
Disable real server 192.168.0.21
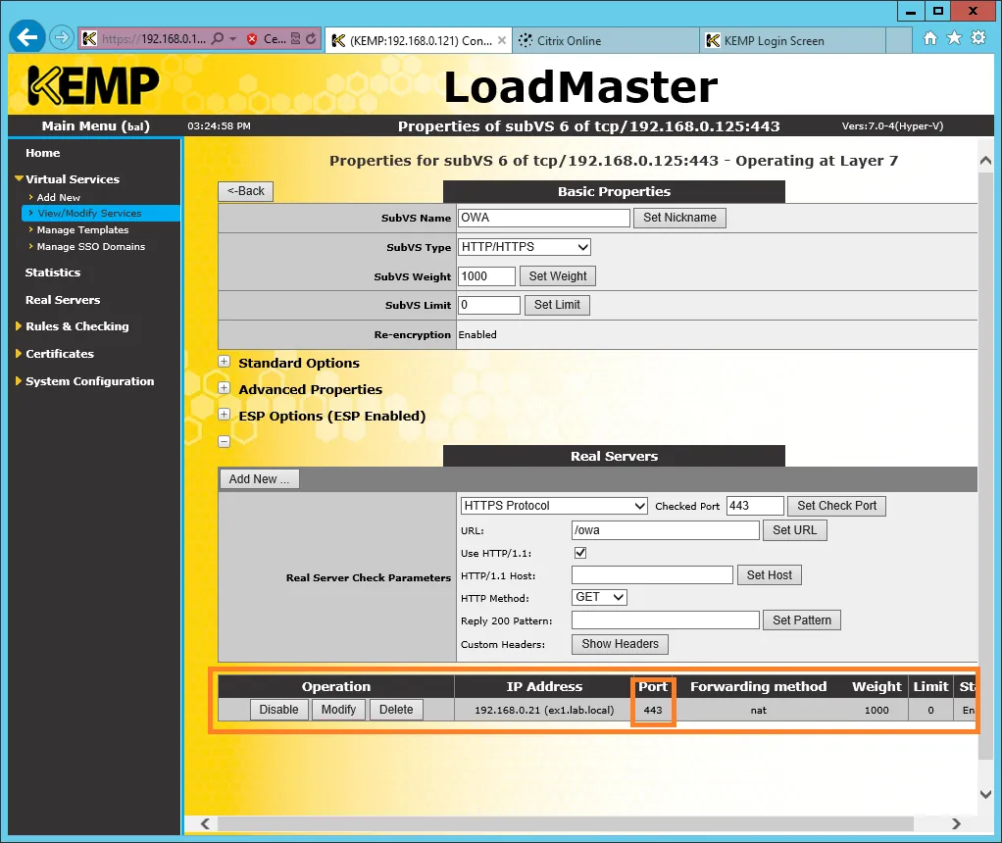278,710
